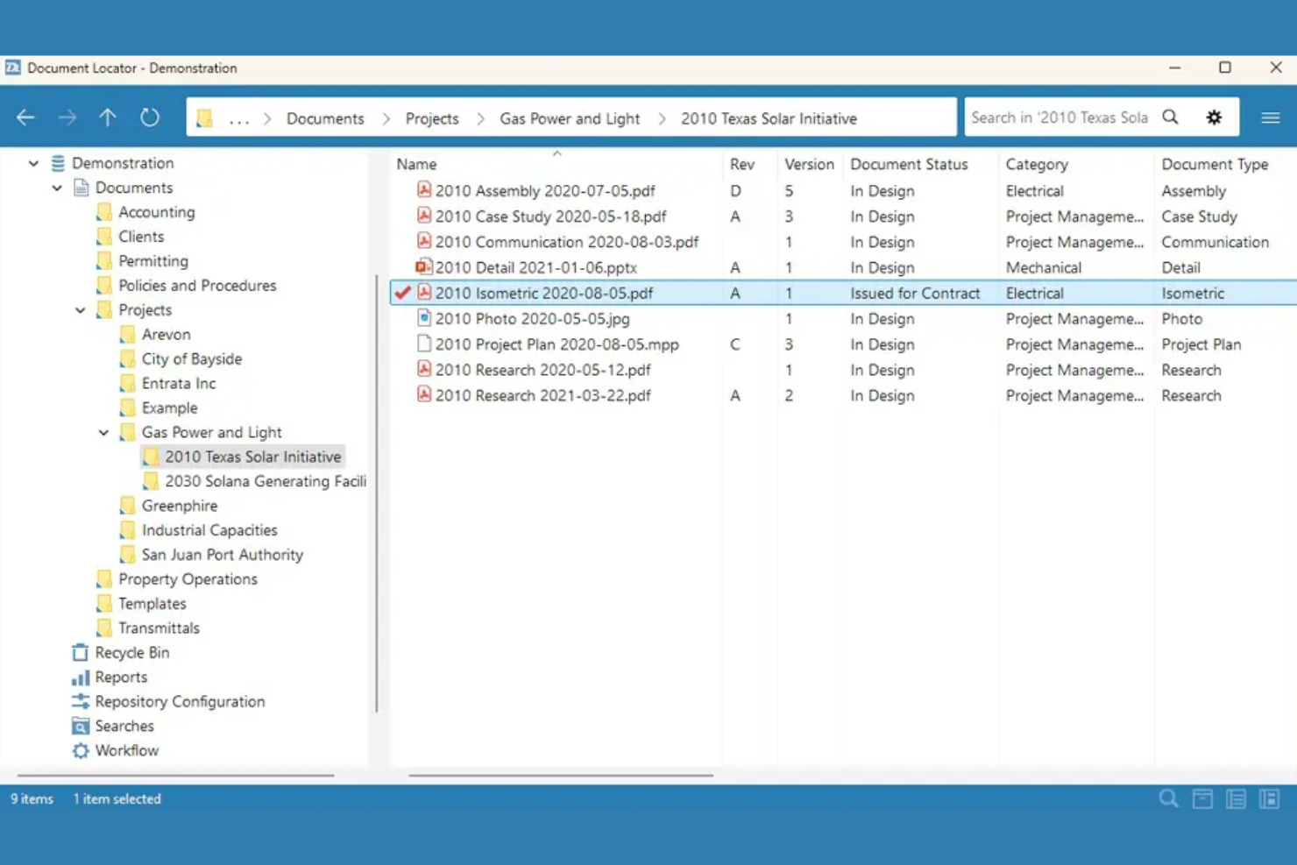Image resolution: width=1297 pixels, height=865 pixels.
Task: Click inside the search field
Action: 1060,117
